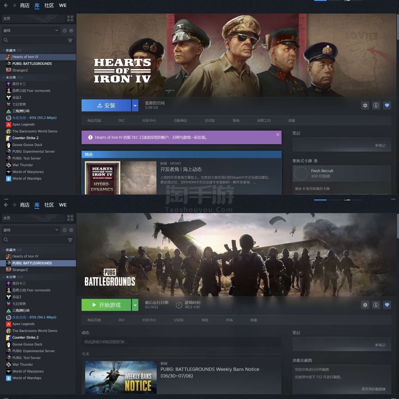
Task: Toggle ready-to-play filter icon in bottom window sidebar
Action: [71, 230]
